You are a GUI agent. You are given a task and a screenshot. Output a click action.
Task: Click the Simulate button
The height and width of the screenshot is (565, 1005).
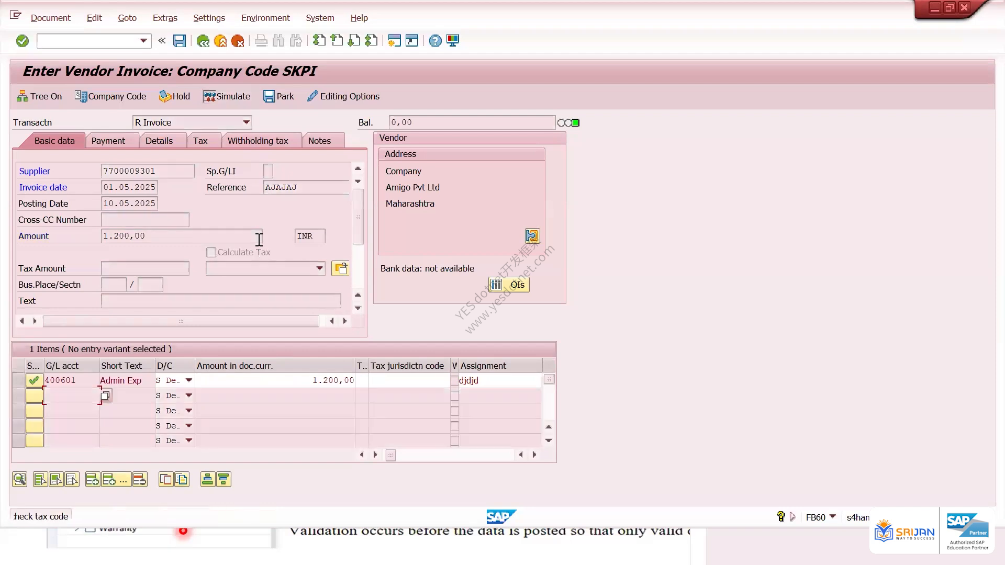(x=227, y=96)
